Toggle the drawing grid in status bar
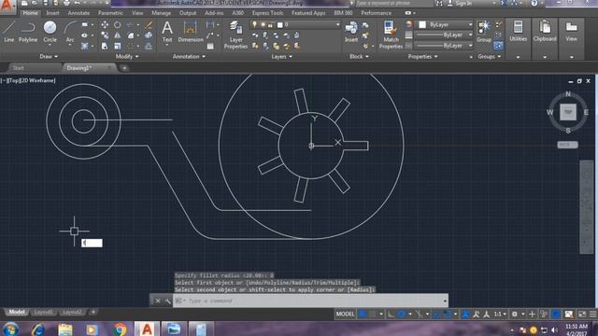The height and width of the screenshot is (336, 598). [x=363, y=315]
